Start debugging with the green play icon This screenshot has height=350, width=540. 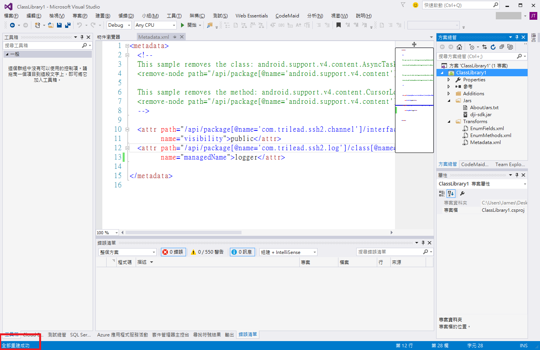pyautogui.click(x=183, y=25)
